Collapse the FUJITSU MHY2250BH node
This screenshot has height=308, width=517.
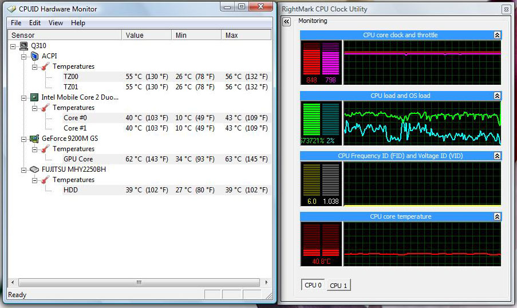point(23,170)
